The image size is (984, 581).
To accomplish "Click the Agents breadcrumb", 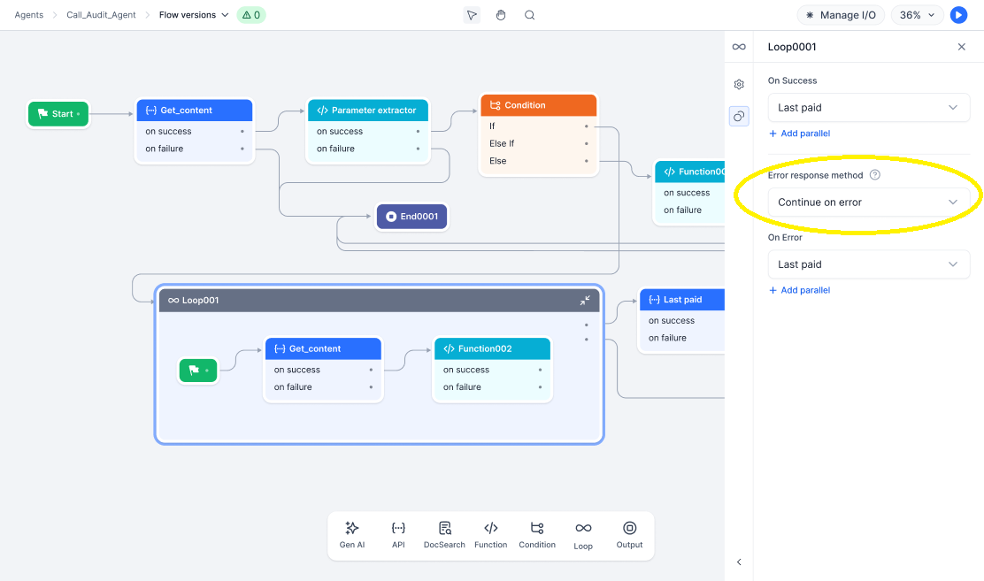I will tap(28, 14).
